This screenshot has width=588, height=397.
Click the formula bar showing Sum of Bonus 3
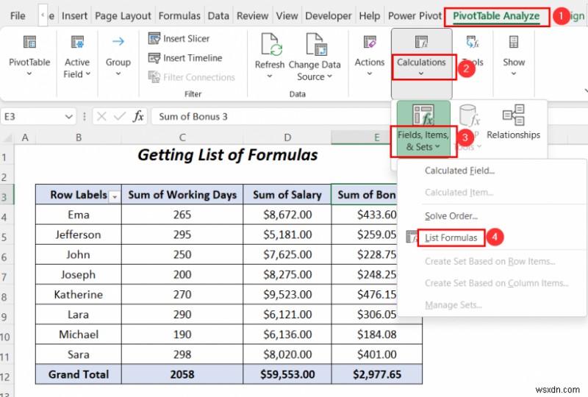click(x=270, y=116)
